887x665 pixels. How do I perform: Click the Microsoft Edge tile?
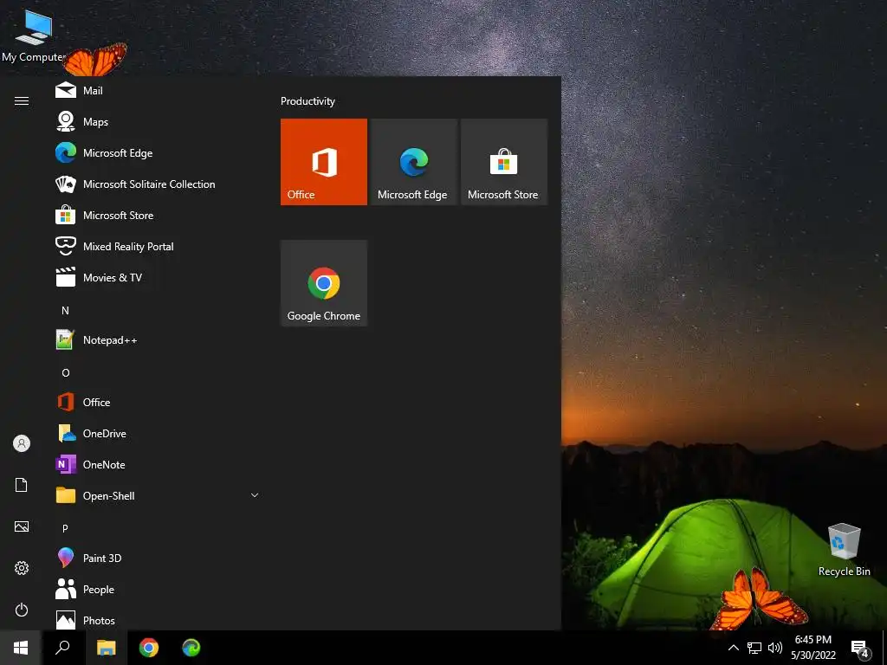(413, 162)
